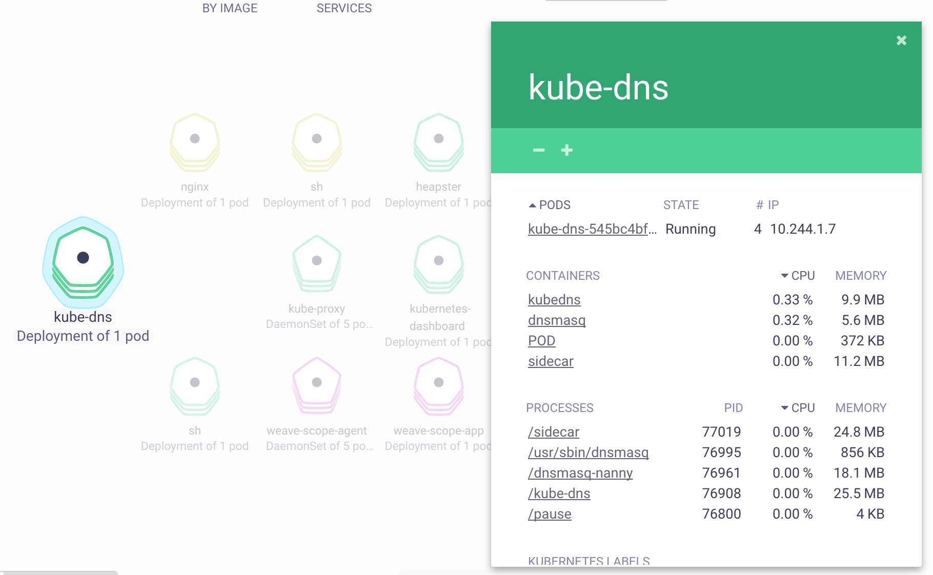Open the kubernetes-dashboard deployment node
The width and height of the screenshot is (933, 575).
439,263
